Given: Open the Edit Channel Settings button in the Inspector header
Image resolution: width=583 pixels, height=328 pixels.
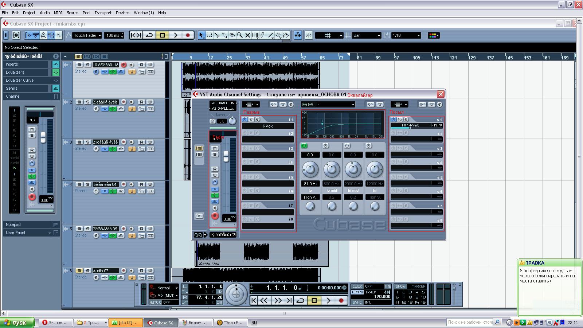Looking at the screenshot, I should pos(56,56).
